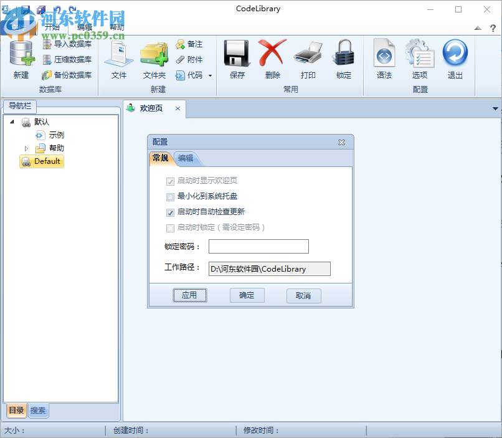
Task: Toggle the 启动时锁定 checkbox
Action: (170, 228)
